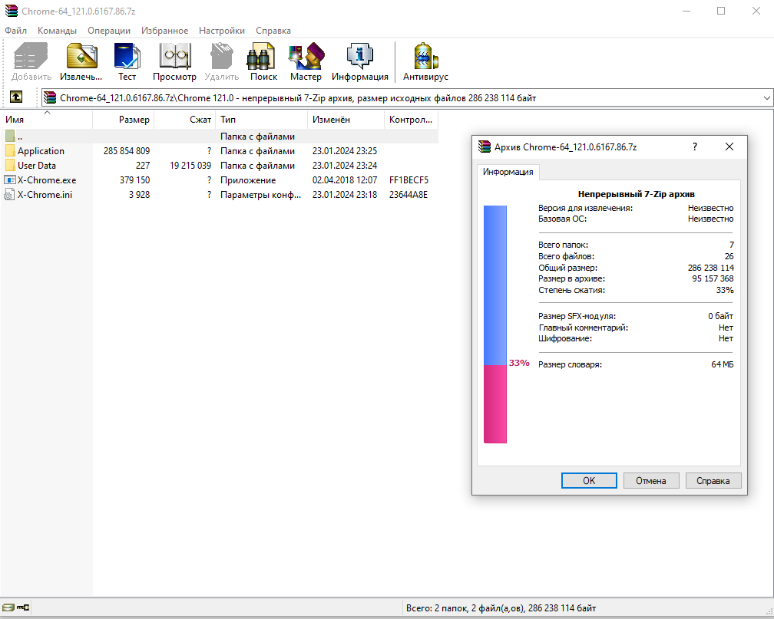Click the up-one-level folder arrow icon
This screenshot has height=619, width=774.
point(15,97)
